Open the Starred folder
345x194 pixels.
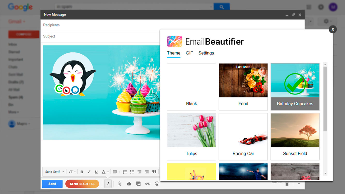[14, 52]
